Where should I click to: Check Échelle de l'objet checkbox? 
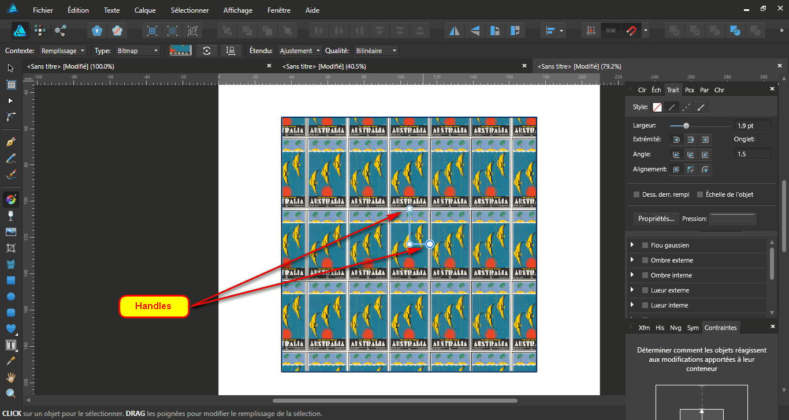coord(700,194)
